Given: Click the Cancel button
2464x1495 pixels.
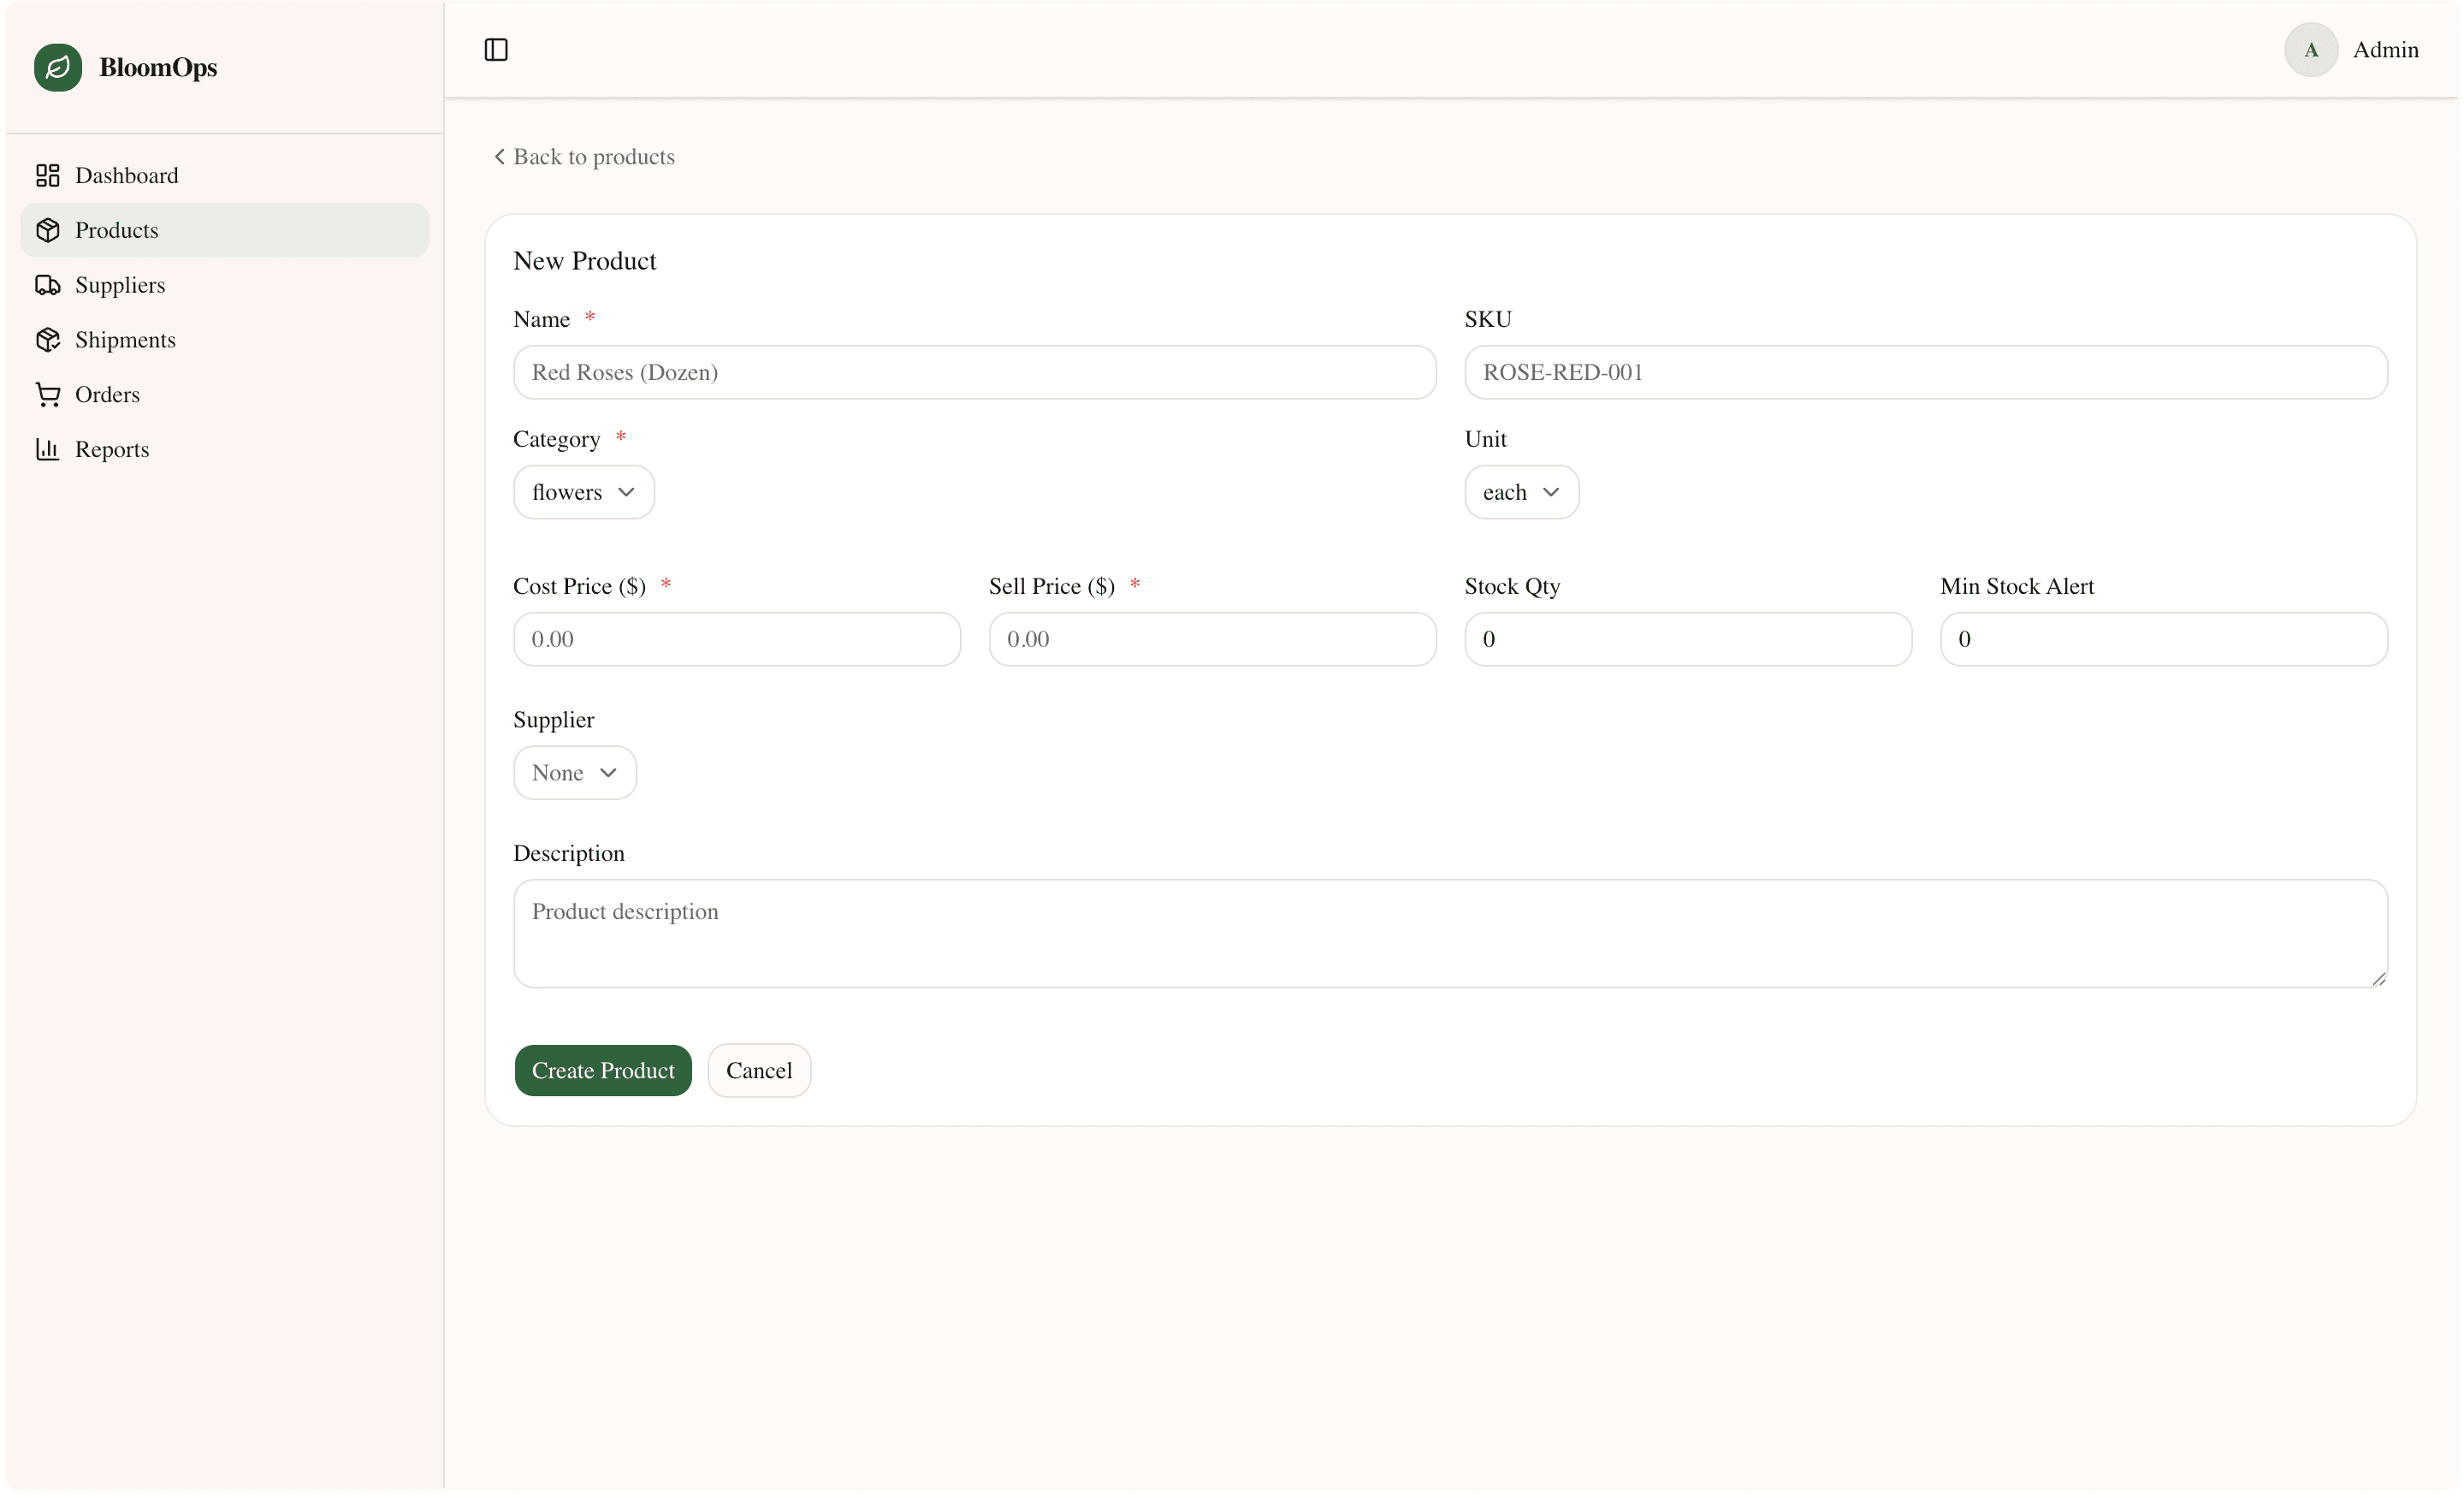Looking at the screenshot, I should (x=759, y=1070).
